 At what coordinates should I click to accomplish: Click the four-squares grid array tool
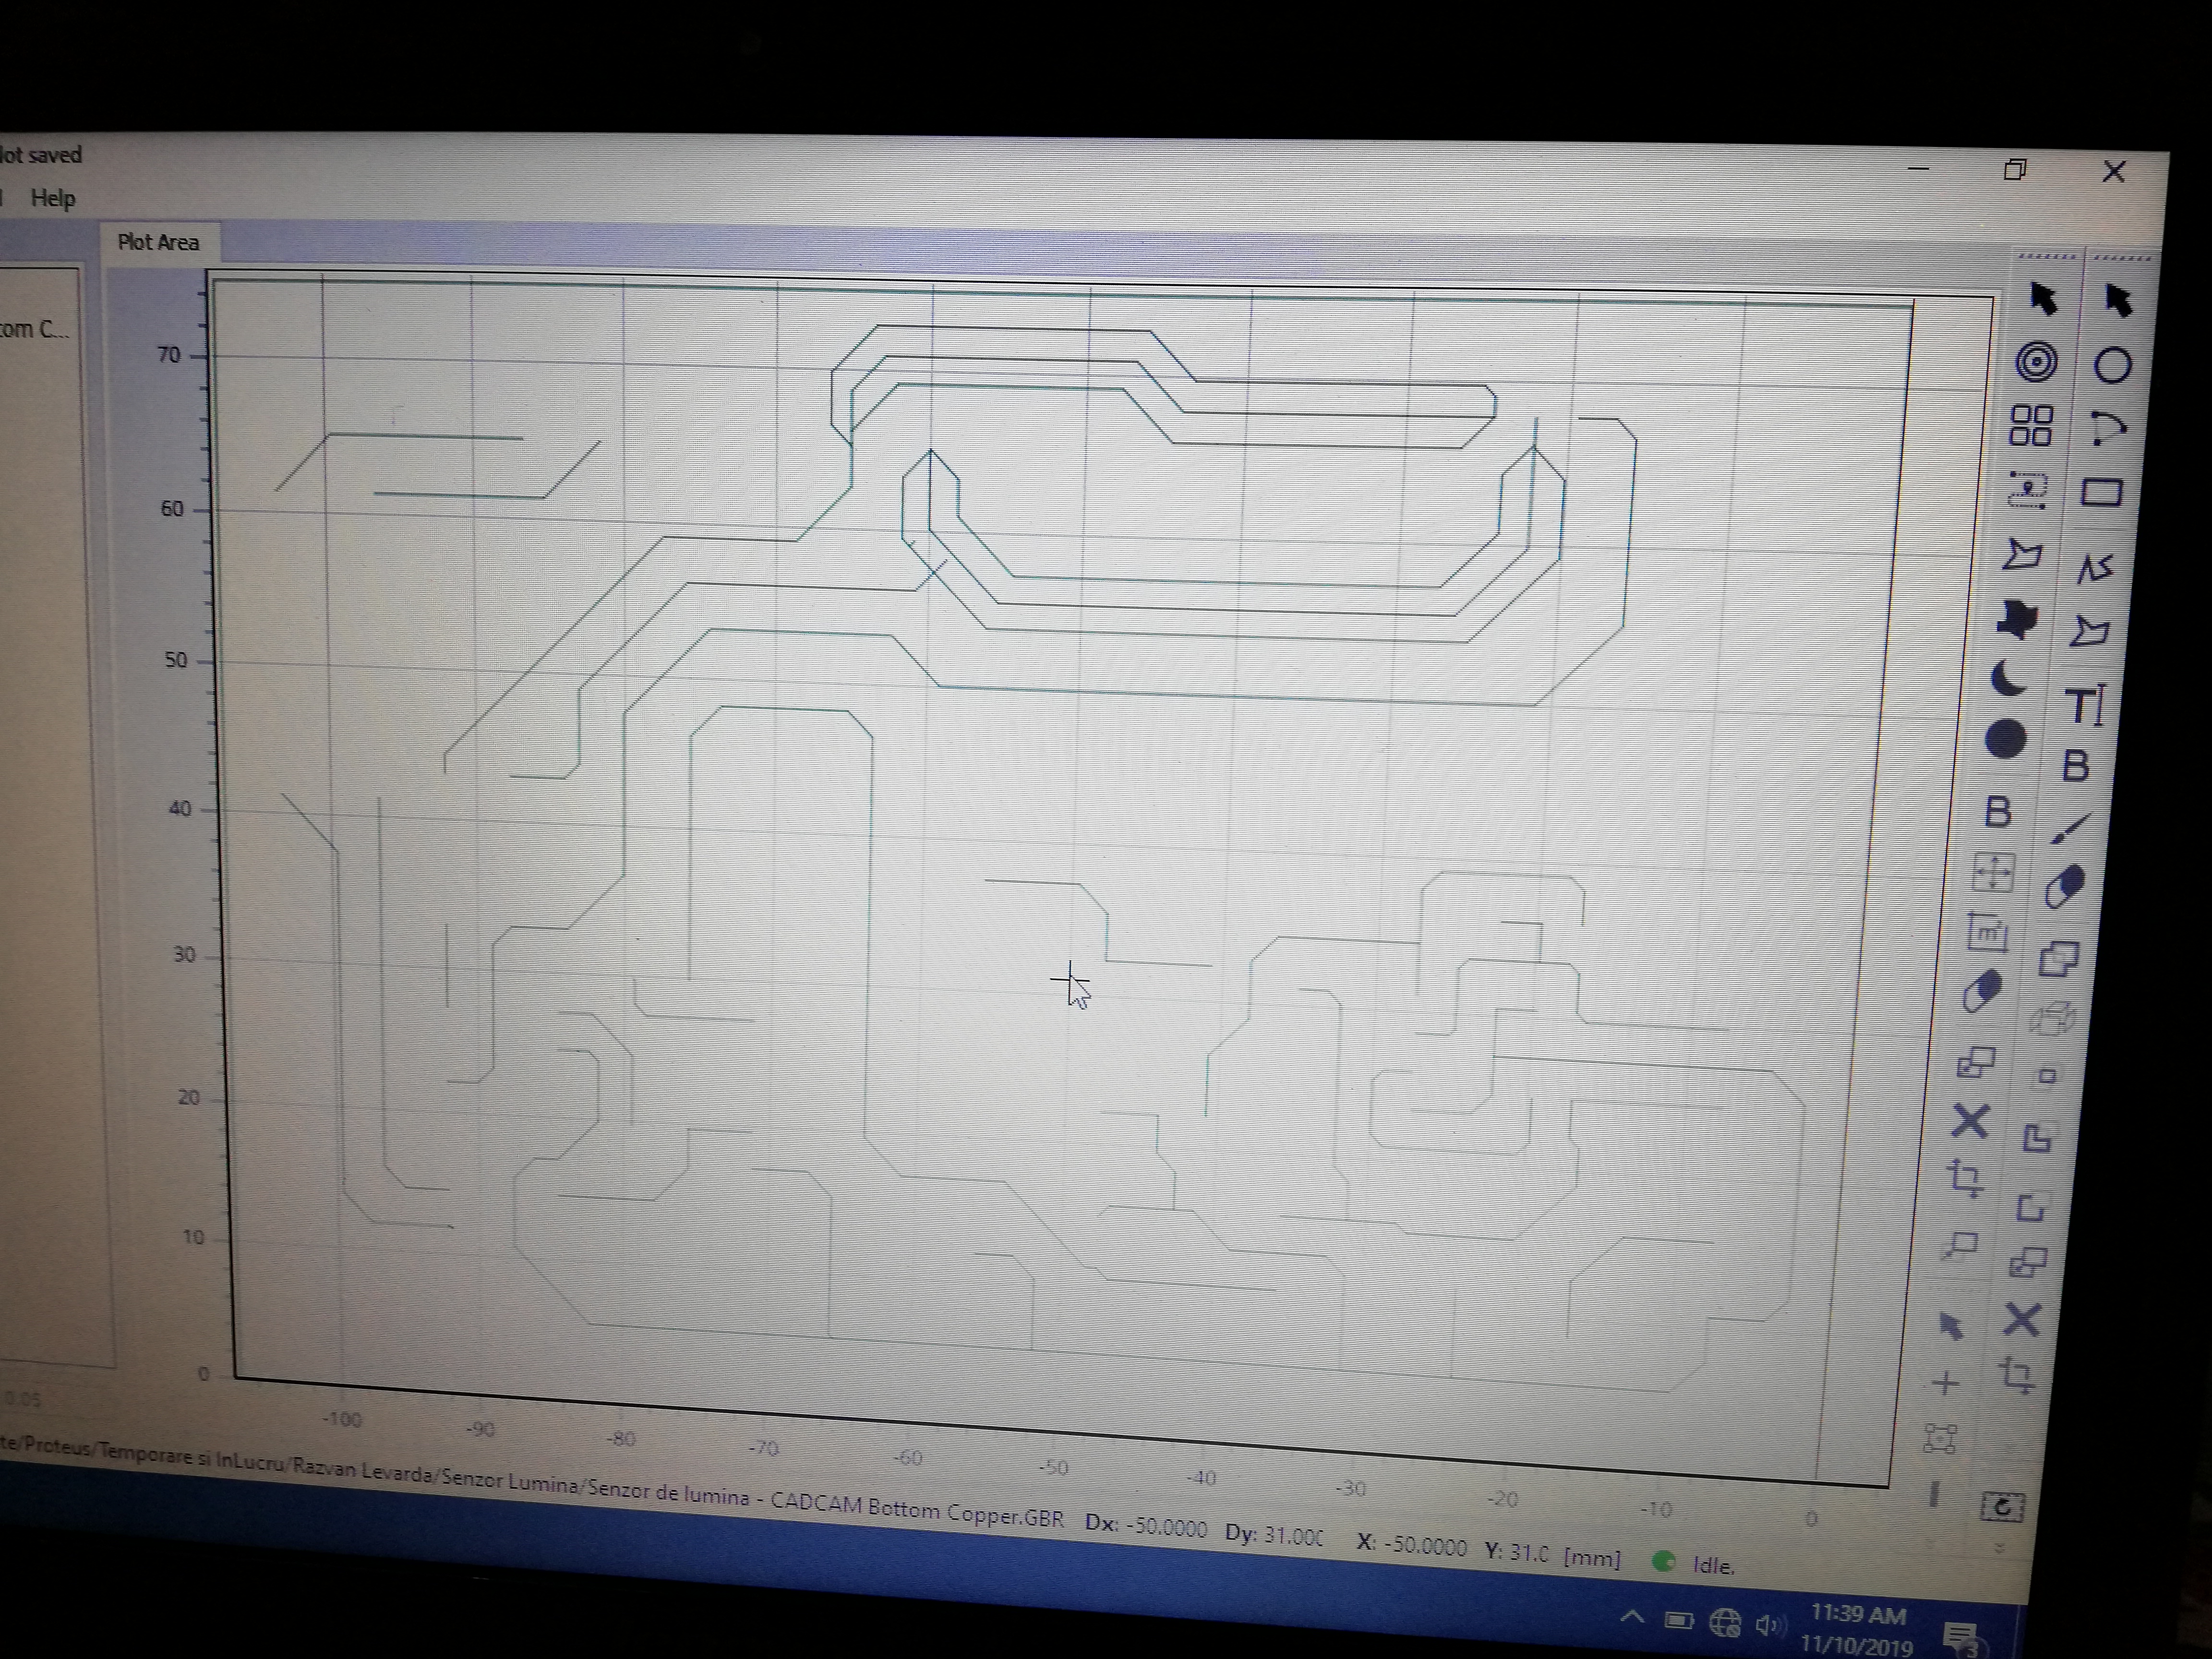click(2031, 425)
